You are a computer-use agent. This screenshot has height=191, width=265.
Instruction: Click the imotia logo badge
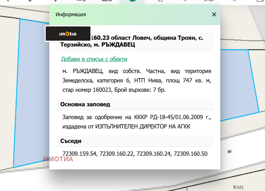(68, 34)
